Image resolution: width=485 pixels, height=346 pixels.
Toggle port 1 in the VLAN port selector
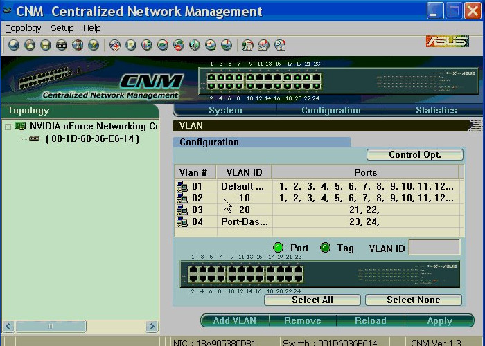pos(193,270)
